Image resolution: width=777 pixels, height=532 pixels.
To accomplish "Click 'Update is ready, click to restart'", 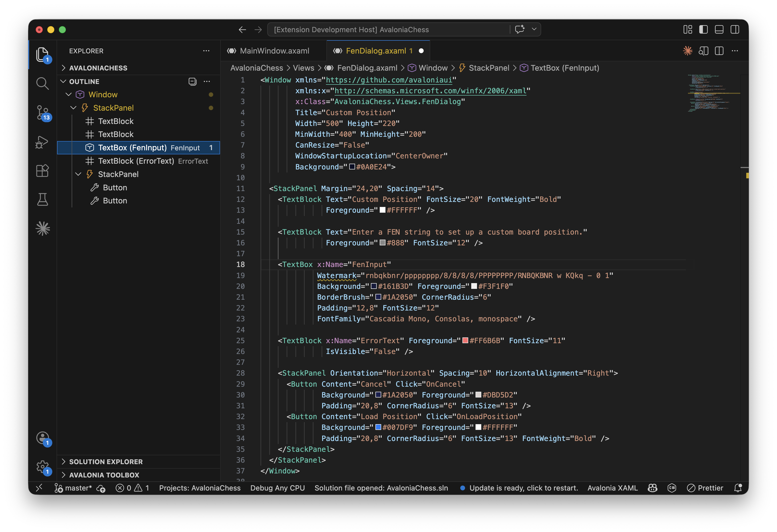I will click(x=524, y=488).
